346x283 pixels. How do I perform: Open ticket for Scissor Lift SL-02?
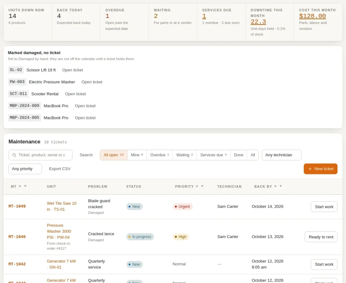coord(73,70)
